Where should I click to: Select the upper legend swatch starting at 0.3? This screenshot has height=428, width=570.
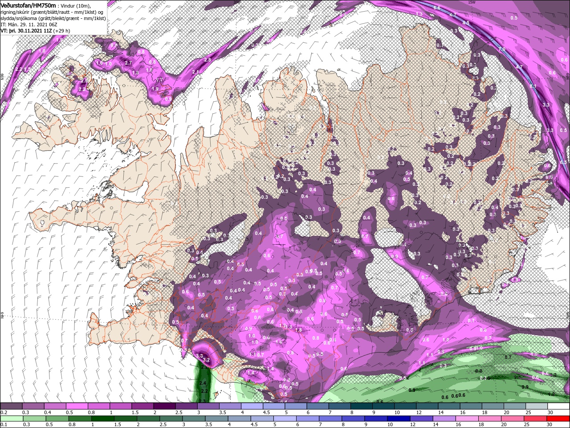tap(33, 406)
